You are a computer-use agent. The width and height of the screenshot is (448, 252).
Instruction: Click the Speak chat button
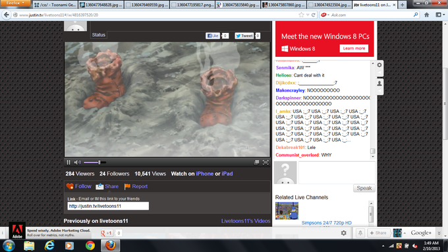pos(364,188)
